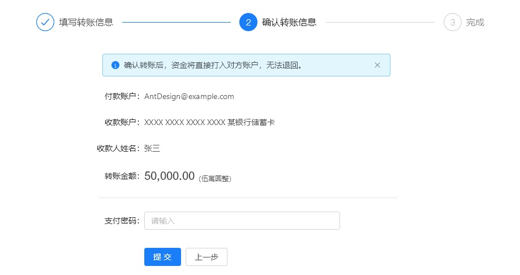Click the 收款人姓名 label

(x=118, y=148)
